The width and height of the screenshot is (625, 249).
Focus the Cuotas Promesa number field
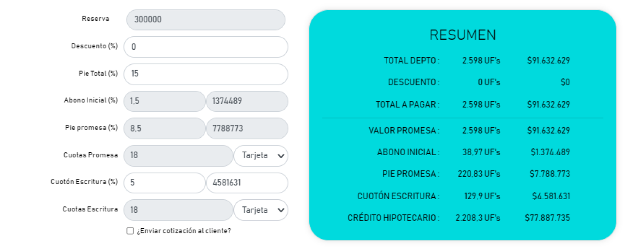point(178,156)
